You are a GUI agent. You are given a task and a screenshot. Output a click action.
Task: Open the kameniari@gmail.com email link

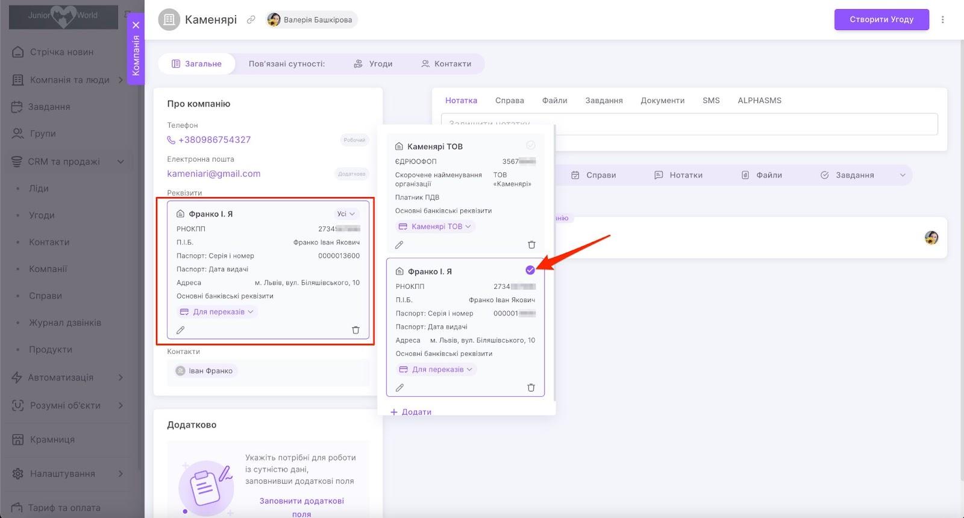coord(214,174)
